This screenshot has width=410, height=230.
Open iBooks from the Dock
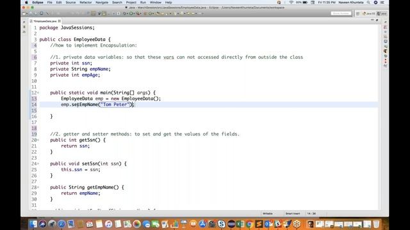coord(193,224)
